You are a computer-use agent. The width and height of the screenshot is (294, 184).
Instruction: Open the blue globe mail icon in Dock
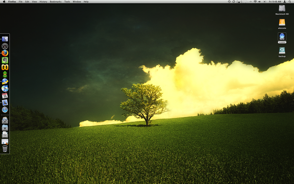[x=5, y=81]
